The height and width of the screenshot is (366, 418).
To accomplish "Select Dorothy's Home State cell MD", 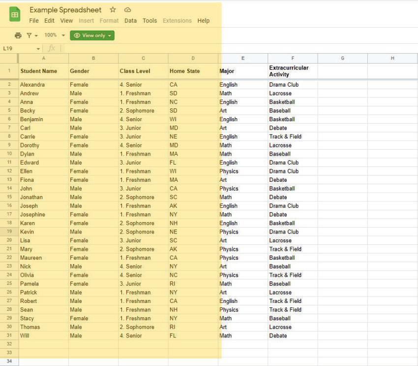I will [x=193, y=145].
